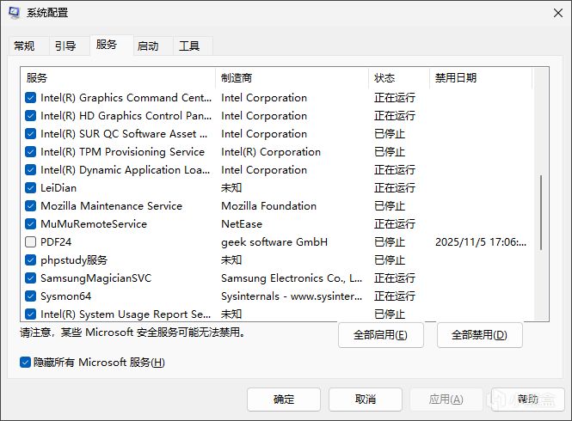Open the 引导 tab
This screenshot has width=572, height=421.
tap(65, 46)
